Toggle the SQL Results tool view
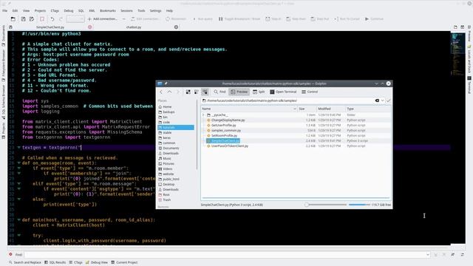This screenshot has width=473, height=266. (x=55, y=262)
